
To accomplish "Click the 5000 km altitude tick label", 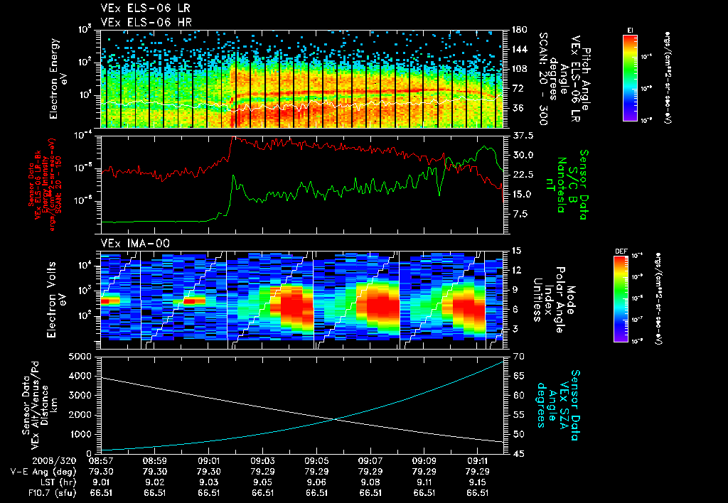I will (x=79, y=357).
